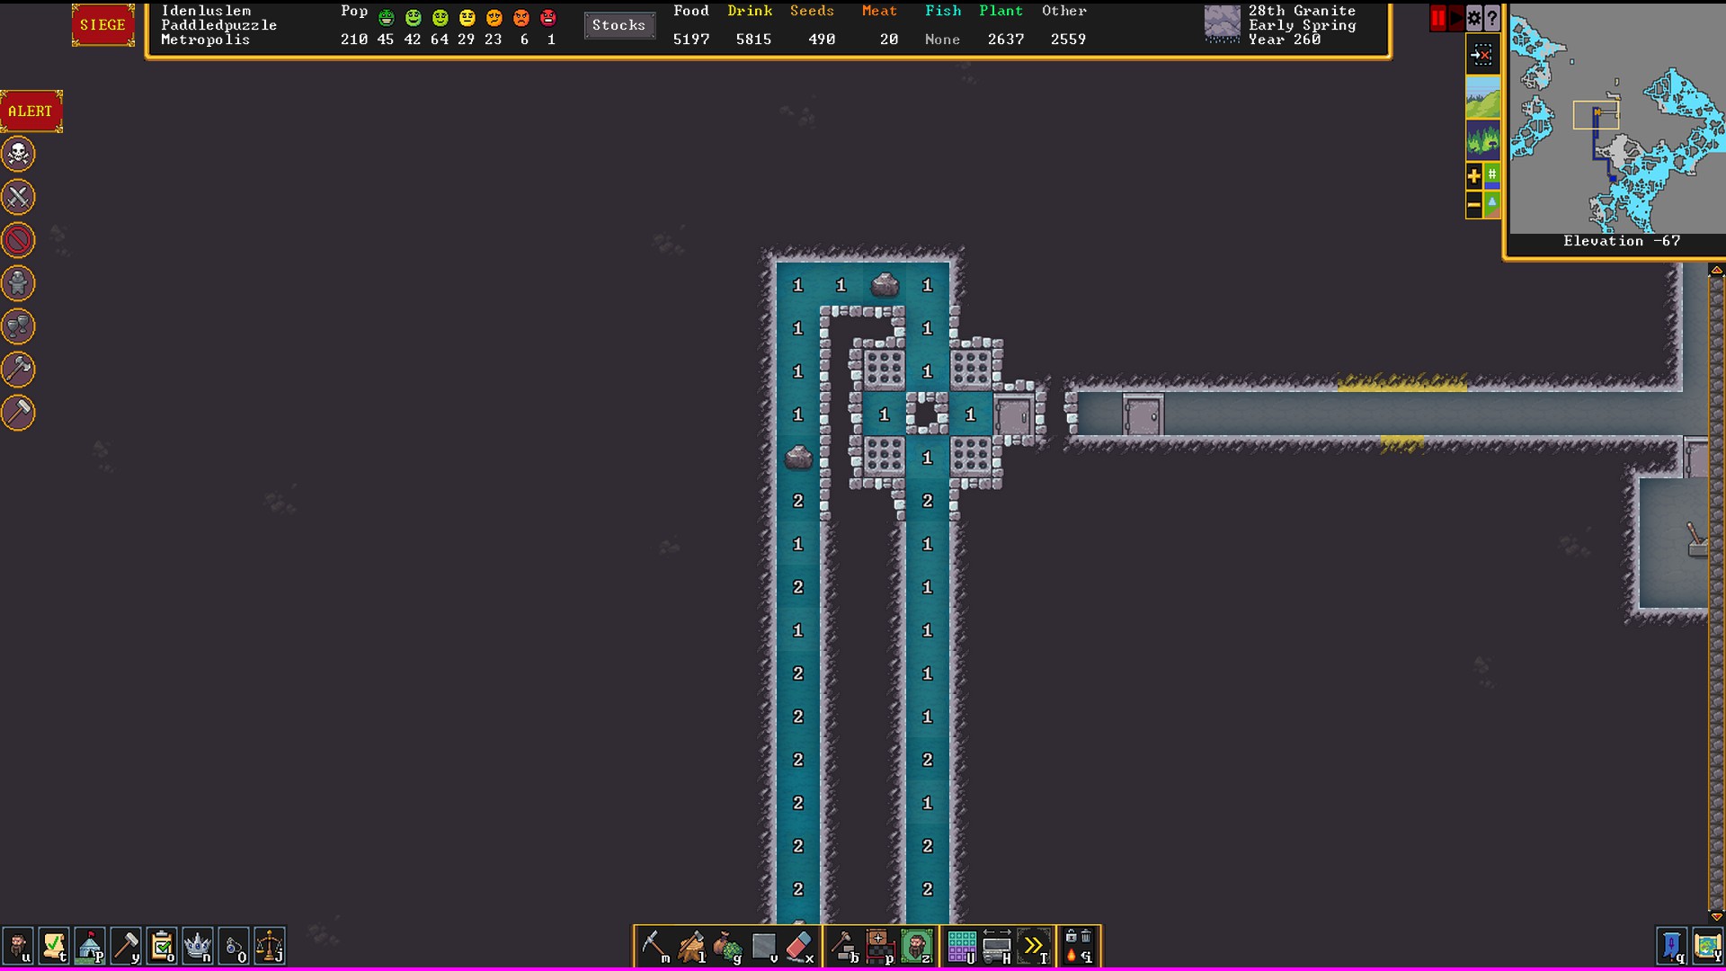Screen dimensions: 1726x971
Task: Open the red cancellation alert icon
Action: 18,240
